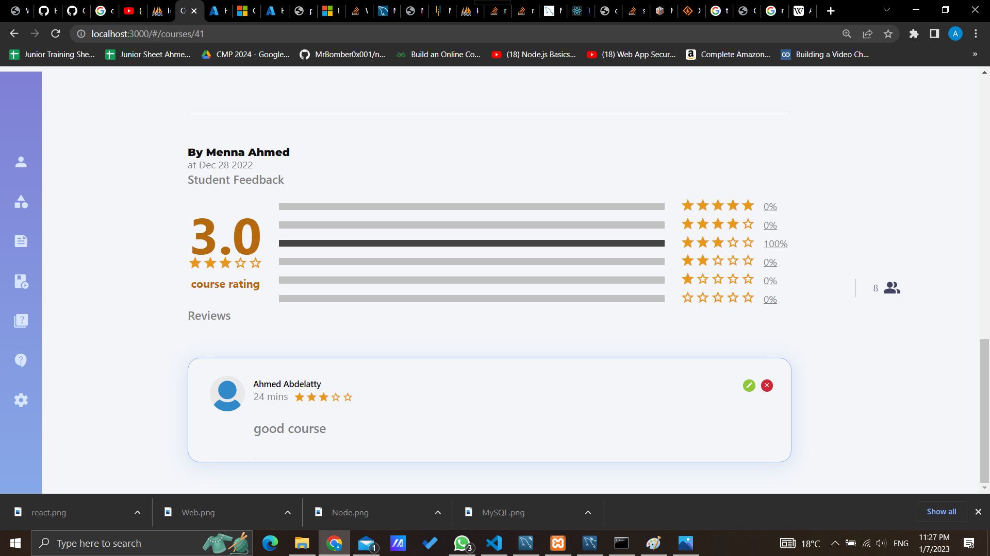Click Show all downloads button
The height and width of the screenshot is (556, 990).
click(x=941, y=512)
